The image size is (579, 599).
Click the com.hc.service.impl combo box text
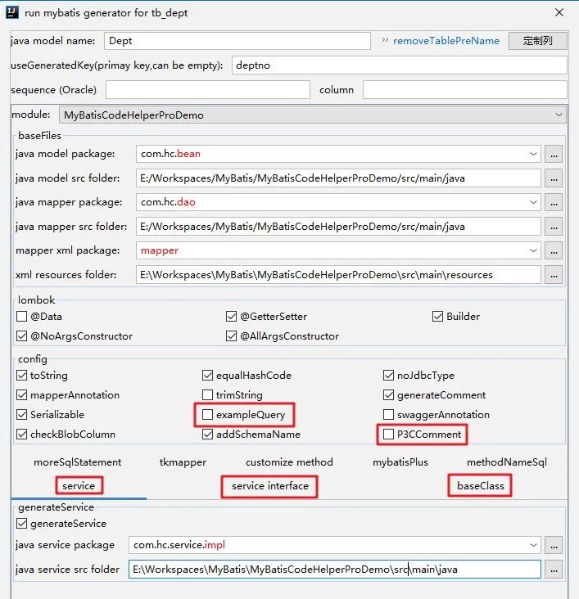(179, 545)
